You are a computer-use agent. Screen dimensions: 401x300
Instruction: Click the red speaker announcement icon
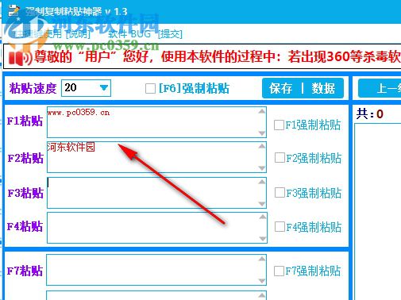click(20, 58)
